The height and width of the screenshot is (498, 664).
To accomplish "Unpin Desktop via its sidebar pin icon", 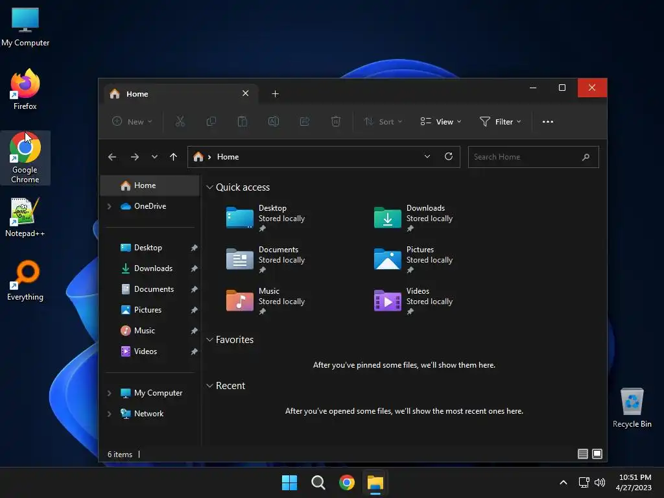I will 194,248.
